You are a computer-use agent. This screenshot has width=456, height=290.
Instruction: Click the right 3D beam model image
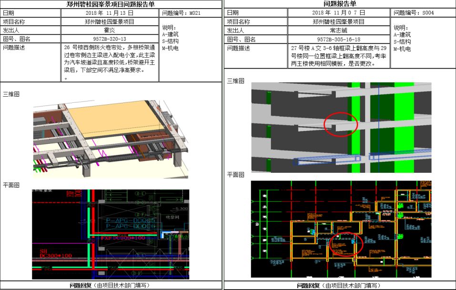[x=341, y=127]
